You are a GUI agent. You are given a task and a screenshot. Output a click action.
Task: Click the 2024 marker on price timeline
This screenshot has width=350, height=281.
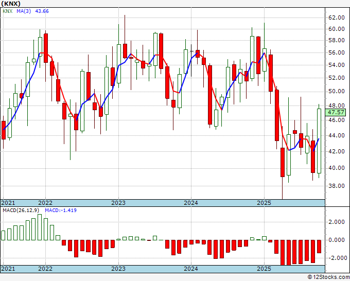click(x=191, y=203)
